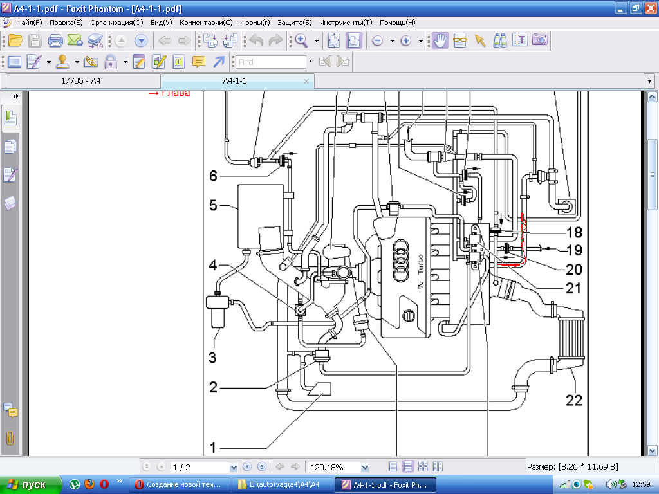Viewport: 659px width, 494px height.
Task: Click the пуск Start button
Action: point(30,485)
